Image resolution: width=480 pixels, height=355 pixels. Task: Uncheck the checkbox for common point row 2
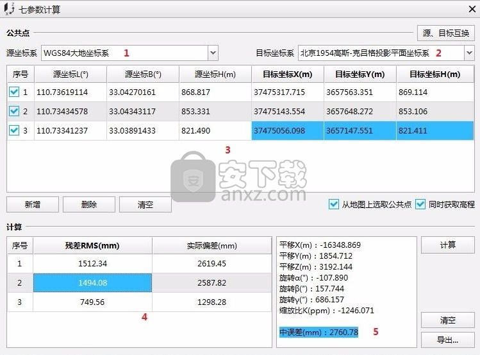coord(14,111)
